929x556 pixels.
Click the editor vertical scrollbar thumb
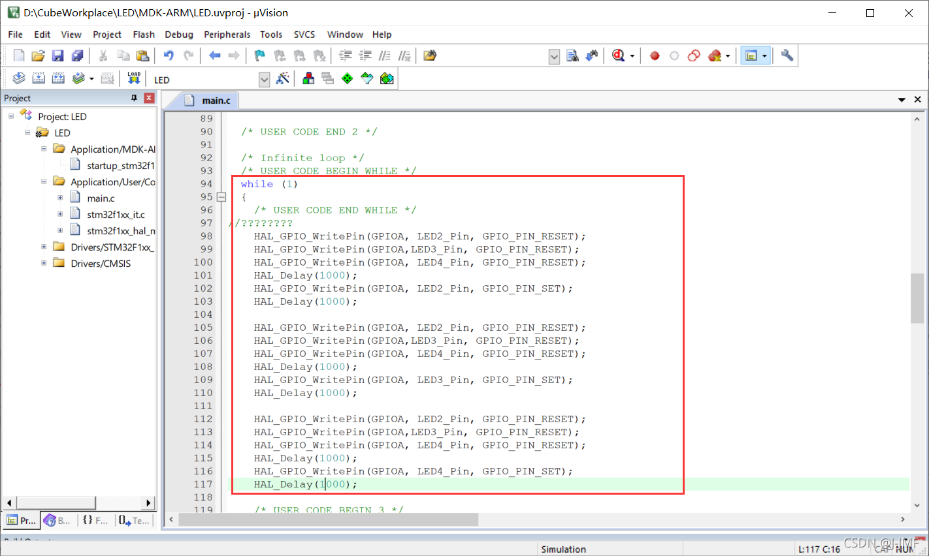(917, 298)
